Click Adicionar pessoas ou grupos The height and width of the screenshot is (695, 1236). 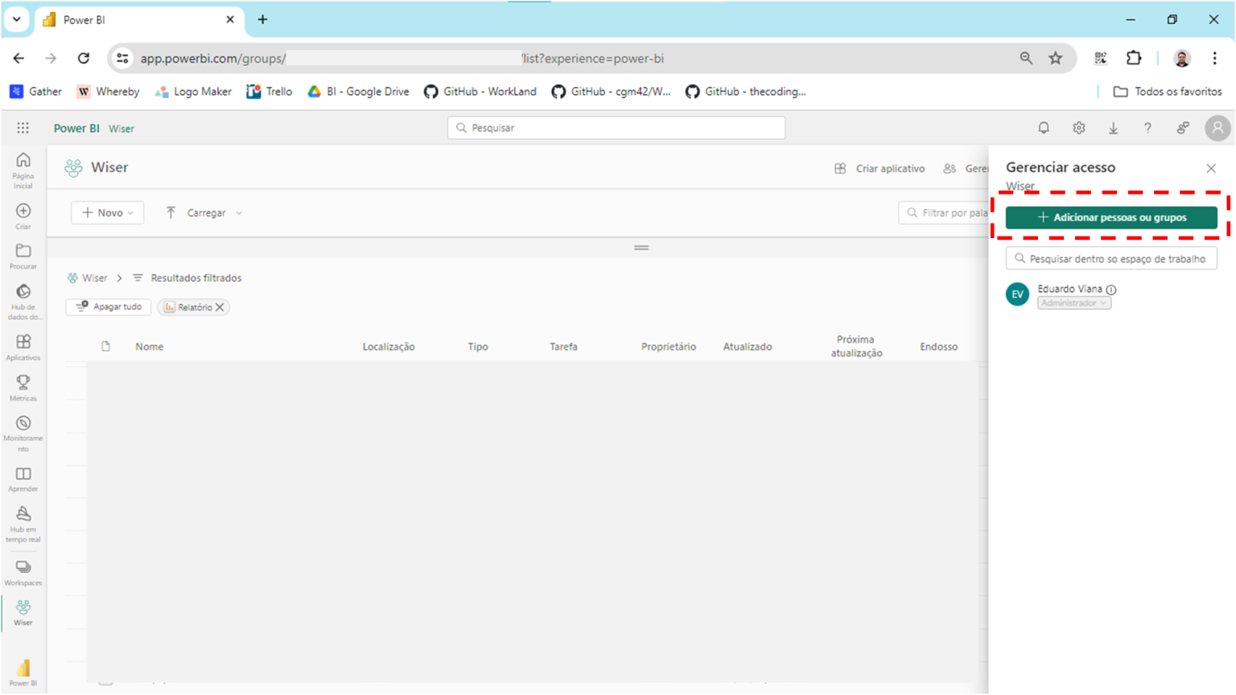point(1110,217)
